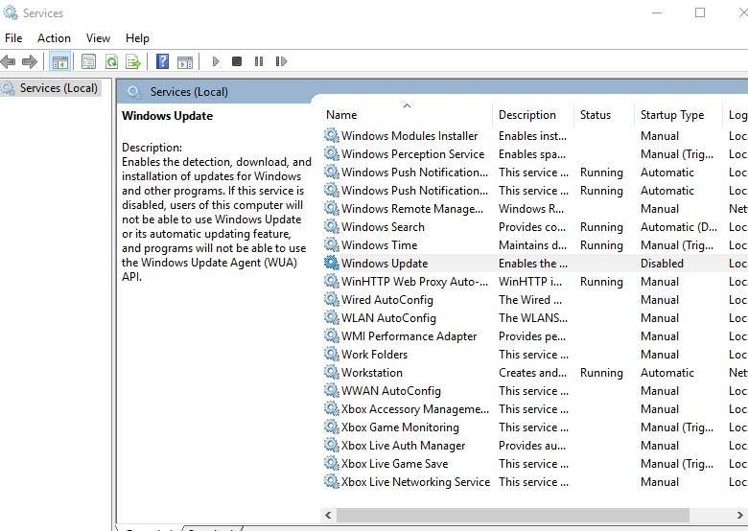Viewport: 748px width, 531px height.
Task: Click the Export List toolbar icon
Action: click(133, 61)
